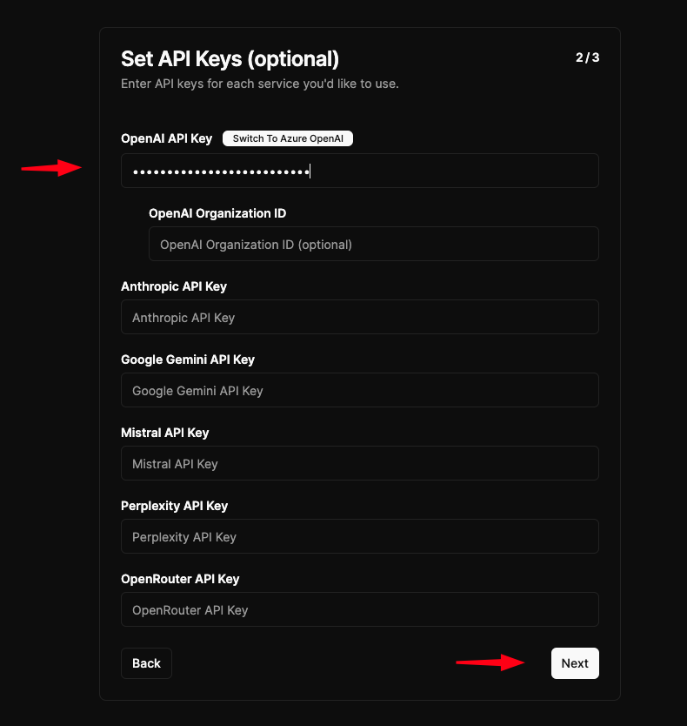Click the "Anthropic API Key" label

(x=174, y=286)
